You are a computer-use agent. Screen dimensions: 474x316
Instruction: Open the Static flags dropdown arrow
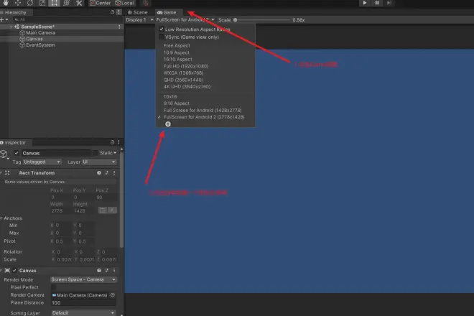coord(115,153)
